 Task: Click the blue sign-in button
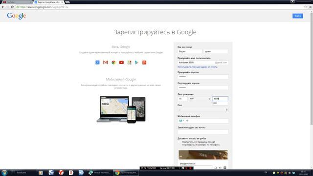pyautogui.click(x=298, y=16)
